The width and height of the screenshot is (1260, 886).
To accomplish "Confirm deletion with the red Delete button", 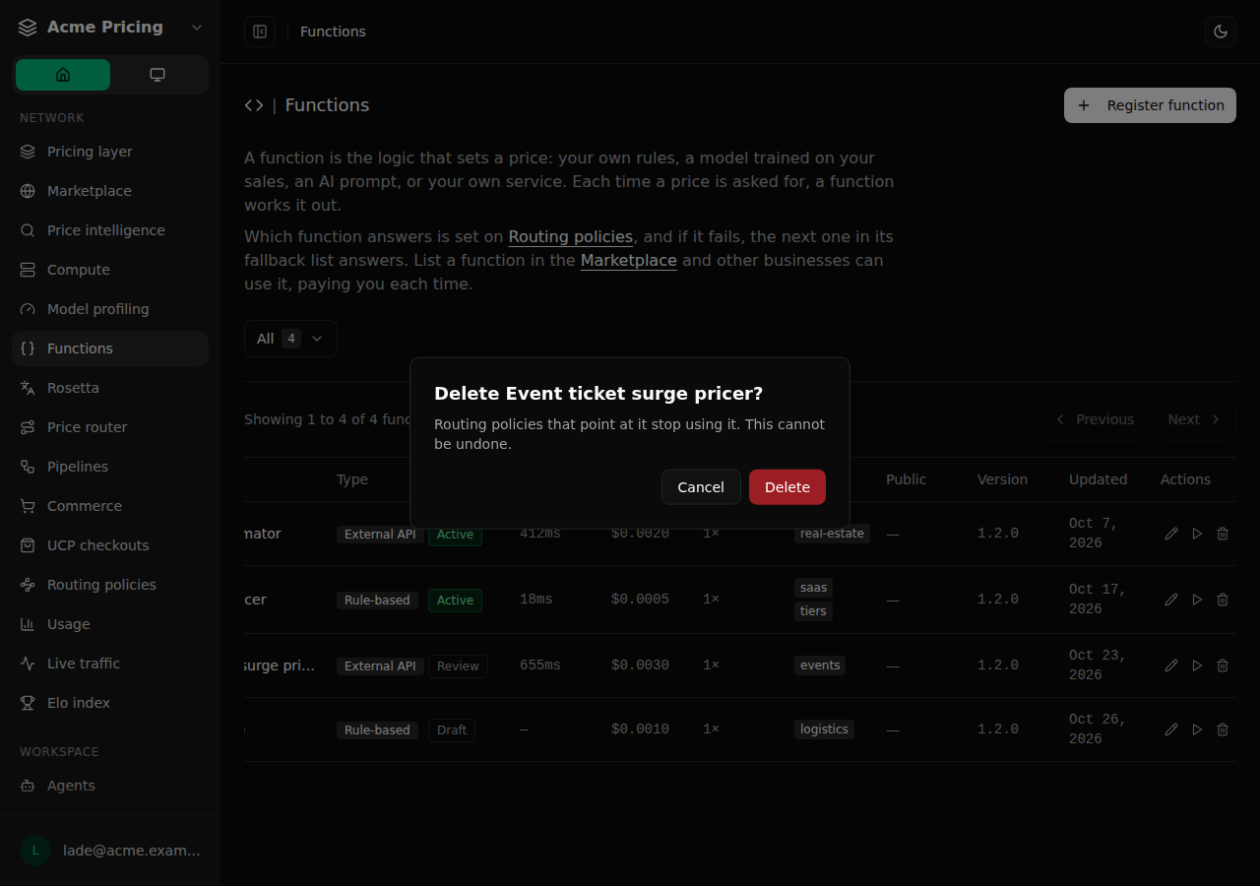I will (787, 487).
